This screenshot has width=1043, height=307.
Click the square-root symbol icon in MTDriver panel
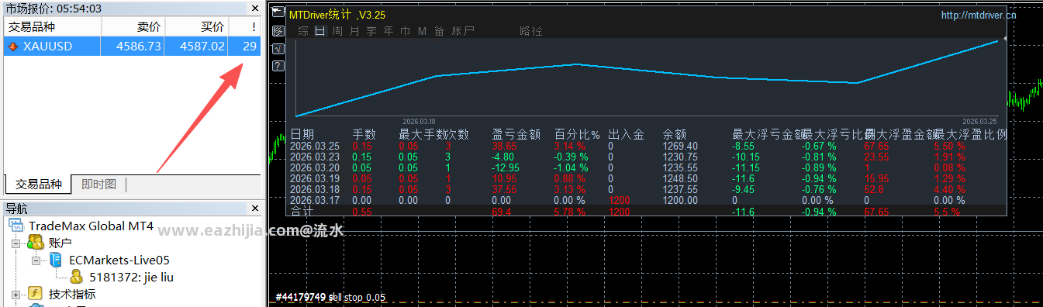(278, 49)
